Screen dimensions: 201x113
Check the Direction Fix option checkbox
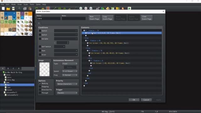click(x=40, y=90)
